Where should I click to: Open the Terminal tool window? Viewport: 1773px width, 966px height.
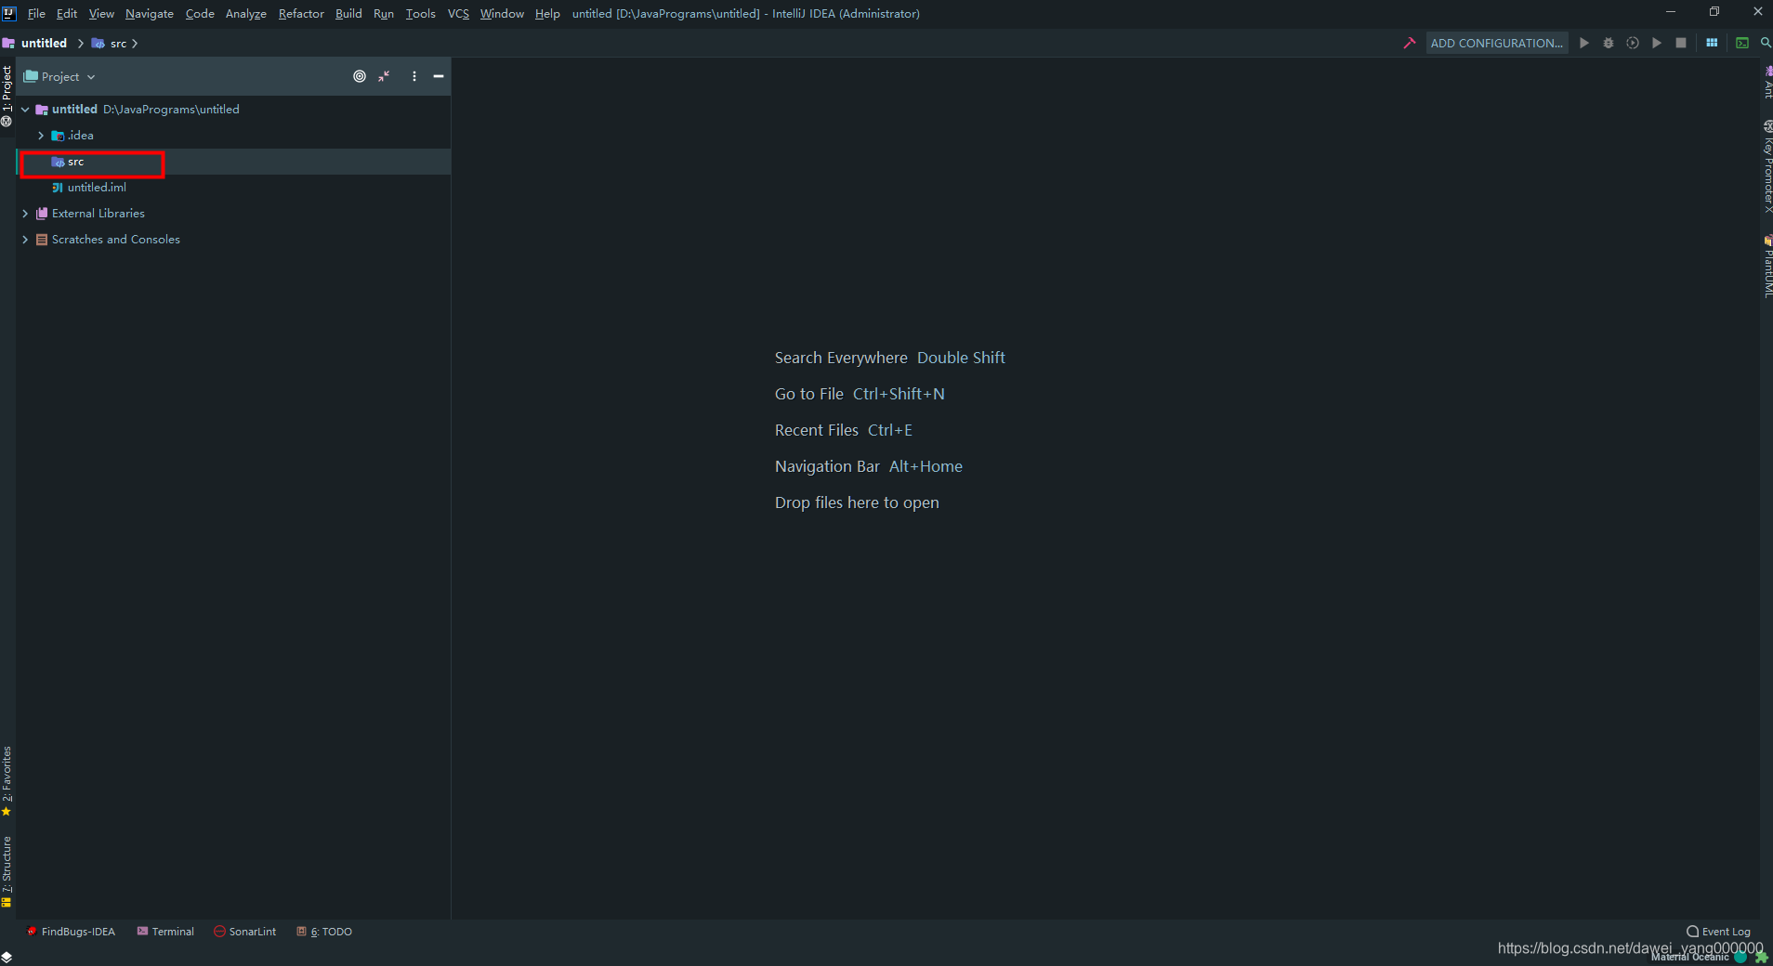tap(165, 932)
